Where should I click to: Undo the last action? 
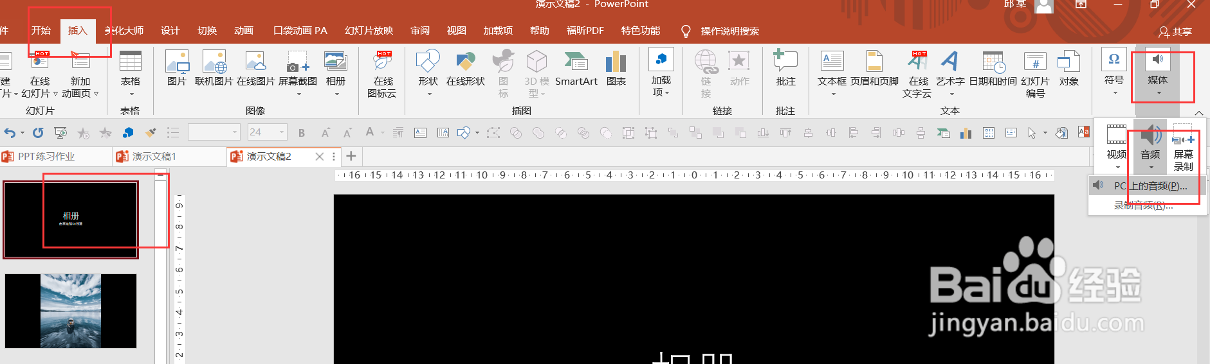(x=10, y=133)
